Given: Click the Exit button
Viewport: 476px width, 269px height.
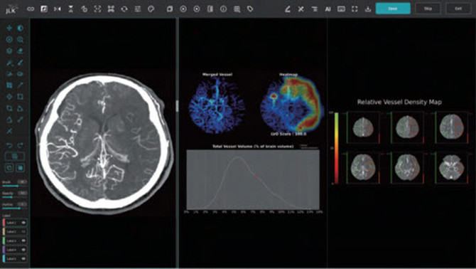Looking at the screenshot, I should [458, 9].
